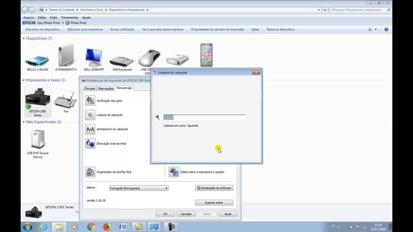413x232 pixels.
Task: Open the Windows Start menu
Action: click(28, 227)
